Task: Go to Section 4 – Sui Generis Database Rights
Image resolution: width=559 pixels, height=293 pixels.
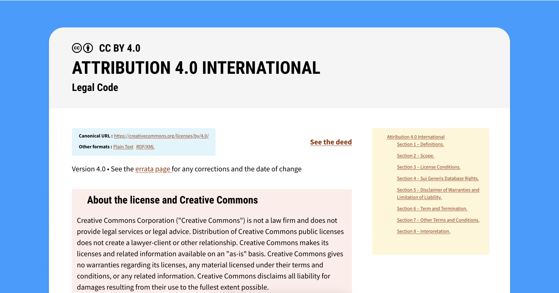Action: (x=438, y=178)
